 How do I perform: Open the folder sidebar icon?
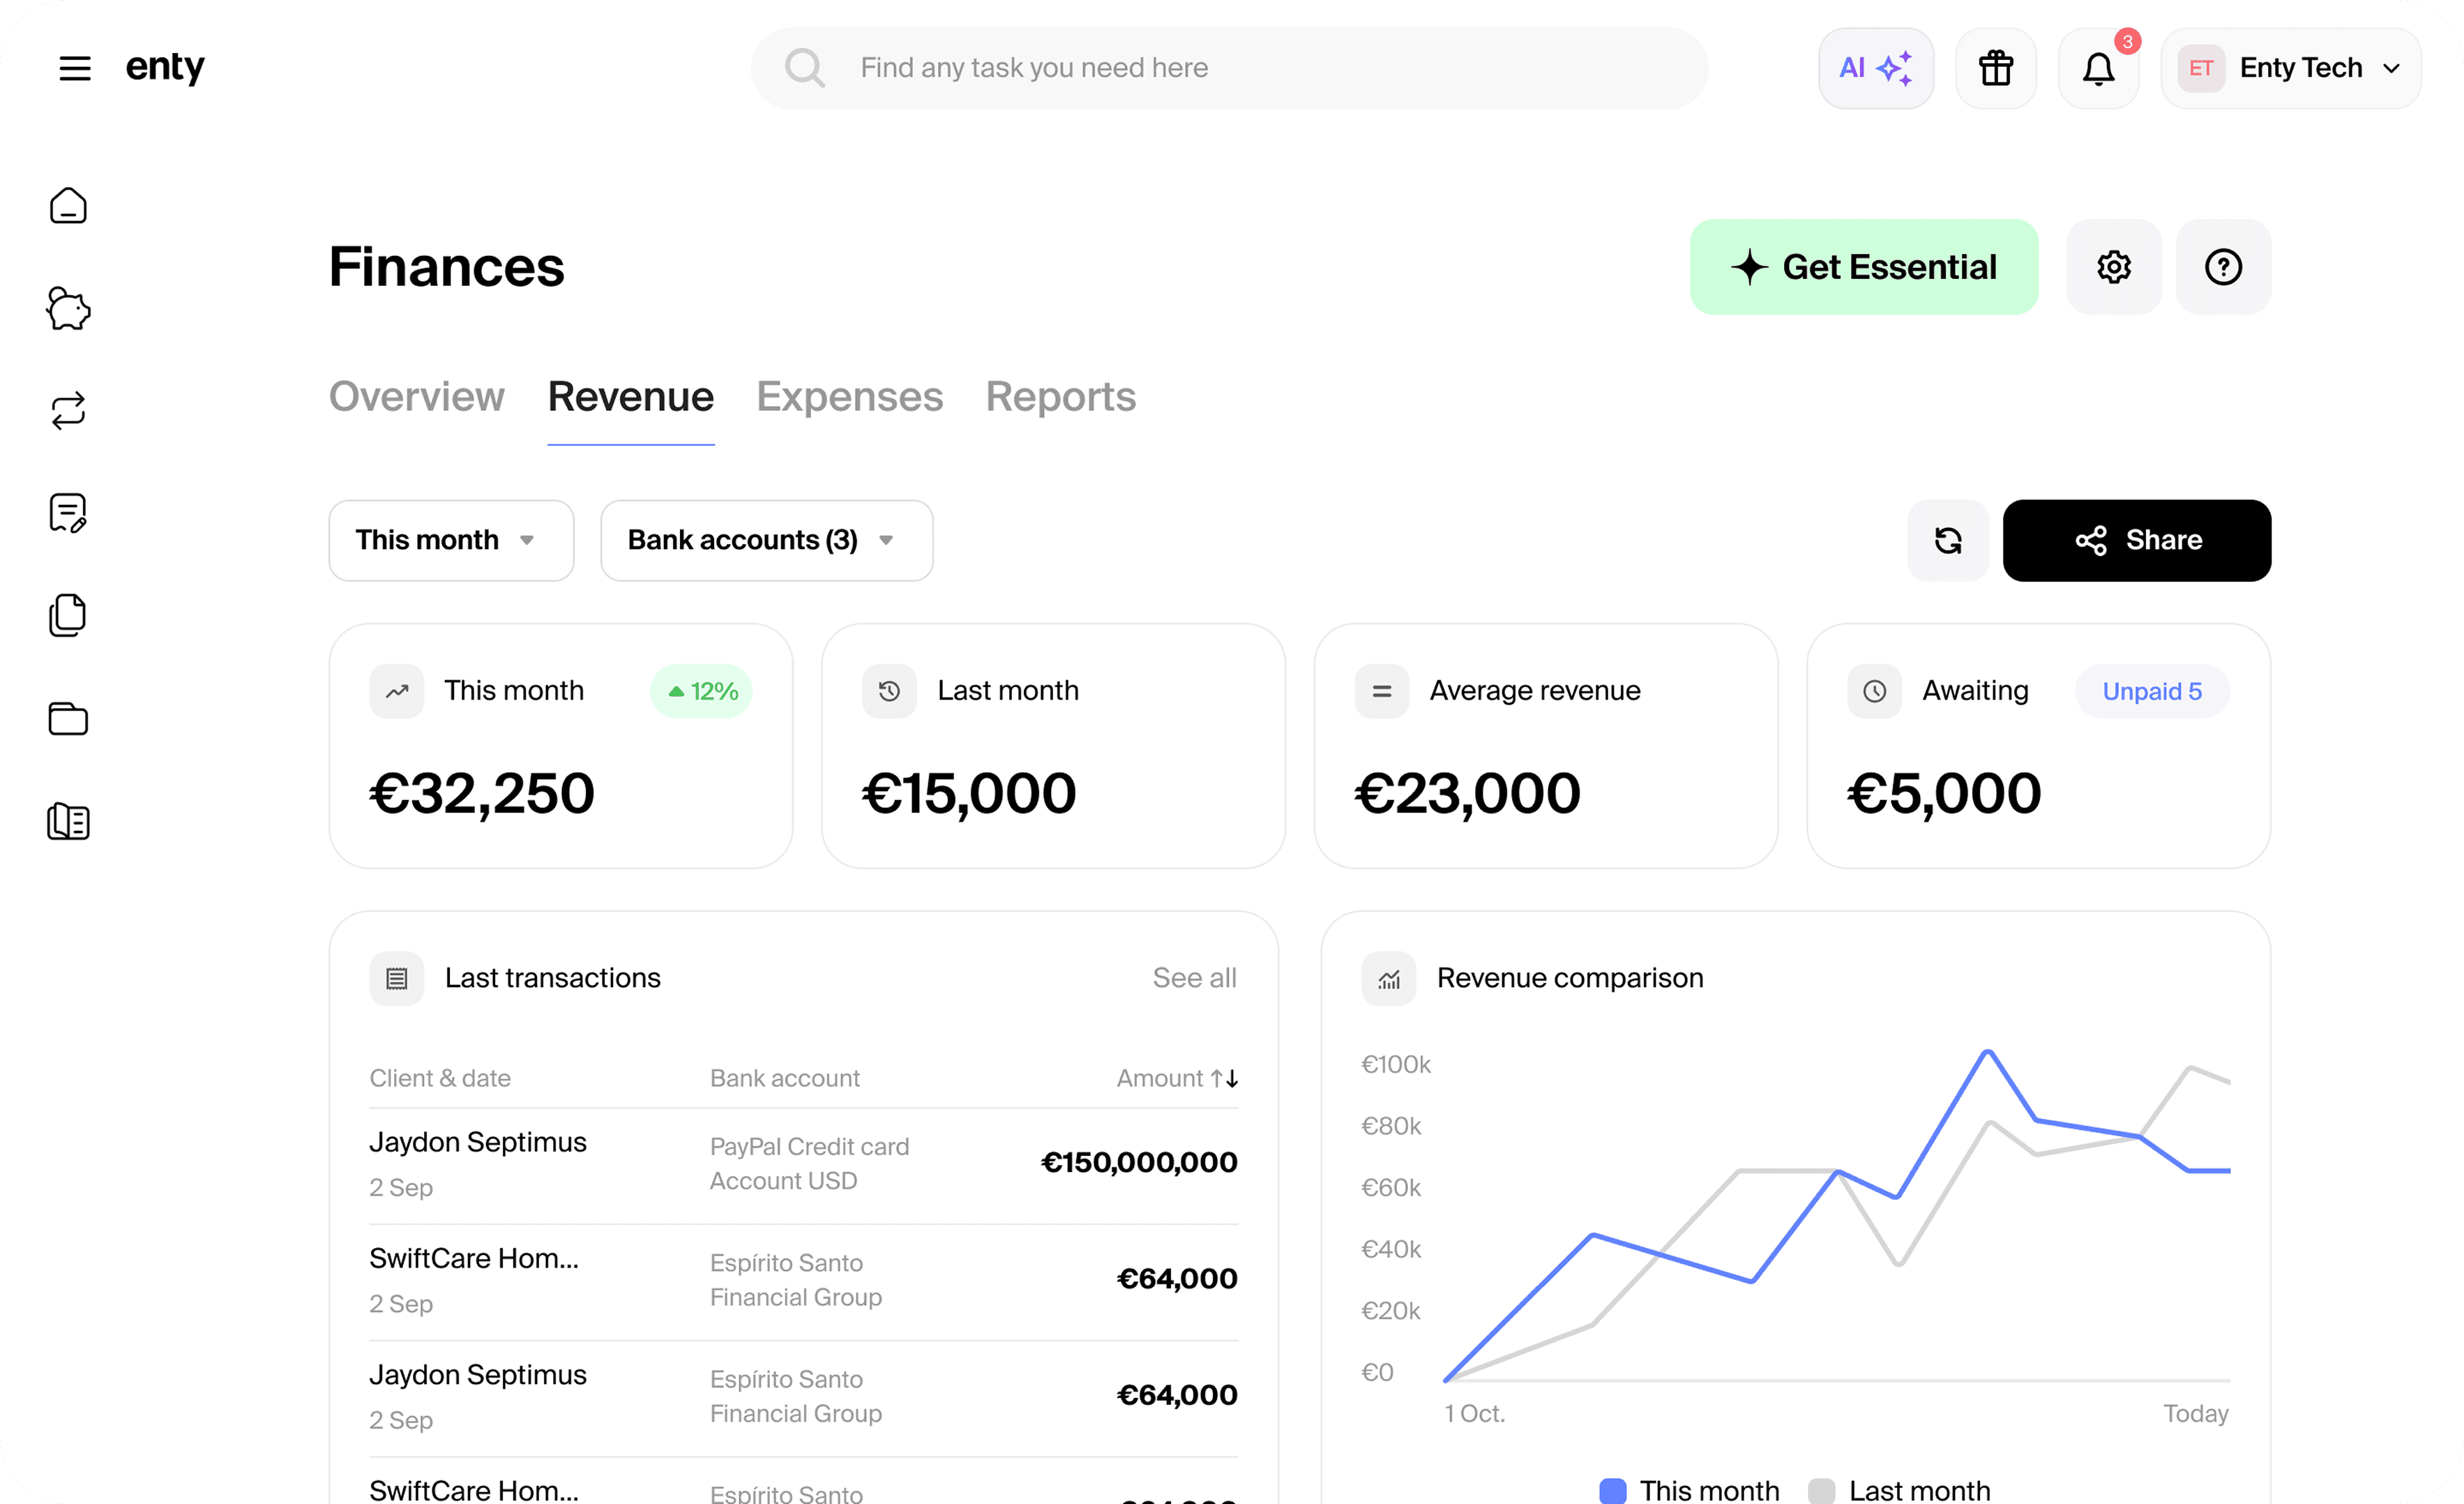click(x=68, y=718)
